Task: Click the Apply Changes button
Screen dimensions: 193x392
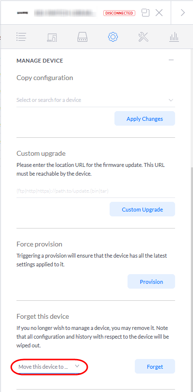Action: pyautogui.click(x=145, y=119)
